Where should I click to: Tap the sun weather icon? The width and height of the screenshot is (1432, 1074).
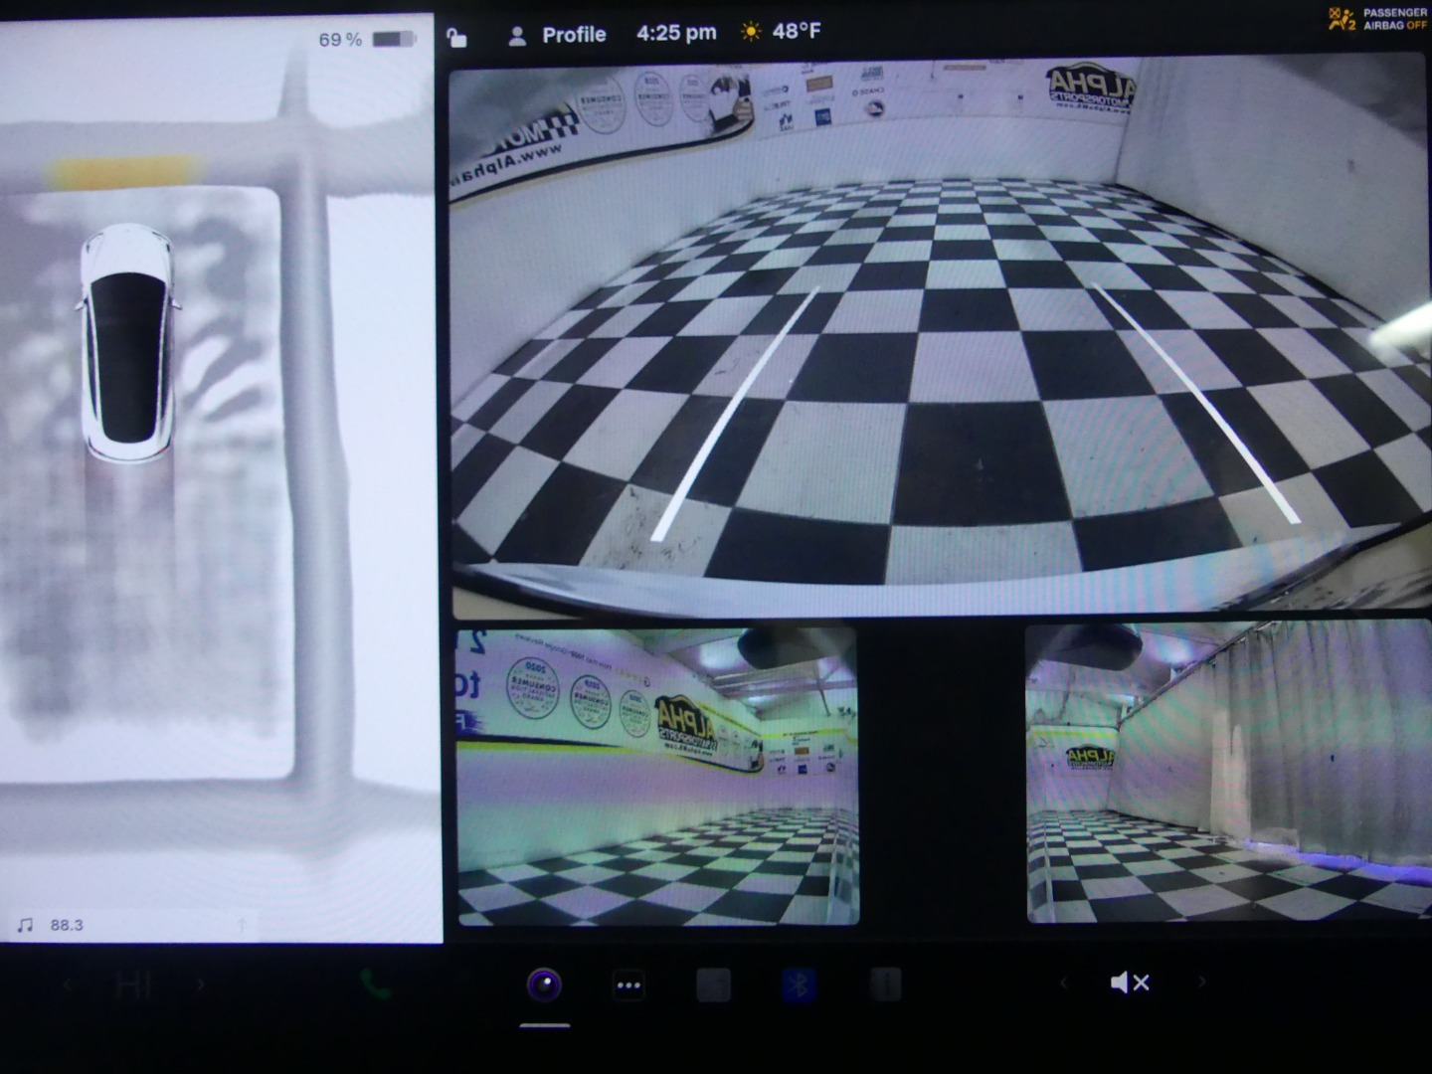pos(751,32)
